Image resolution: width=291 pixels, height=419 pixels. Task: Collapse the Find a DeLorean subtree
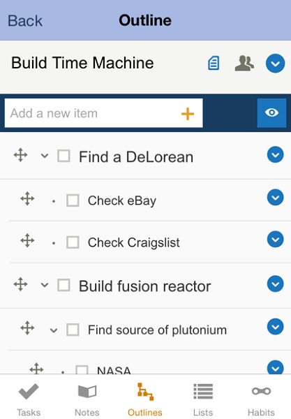45,156
